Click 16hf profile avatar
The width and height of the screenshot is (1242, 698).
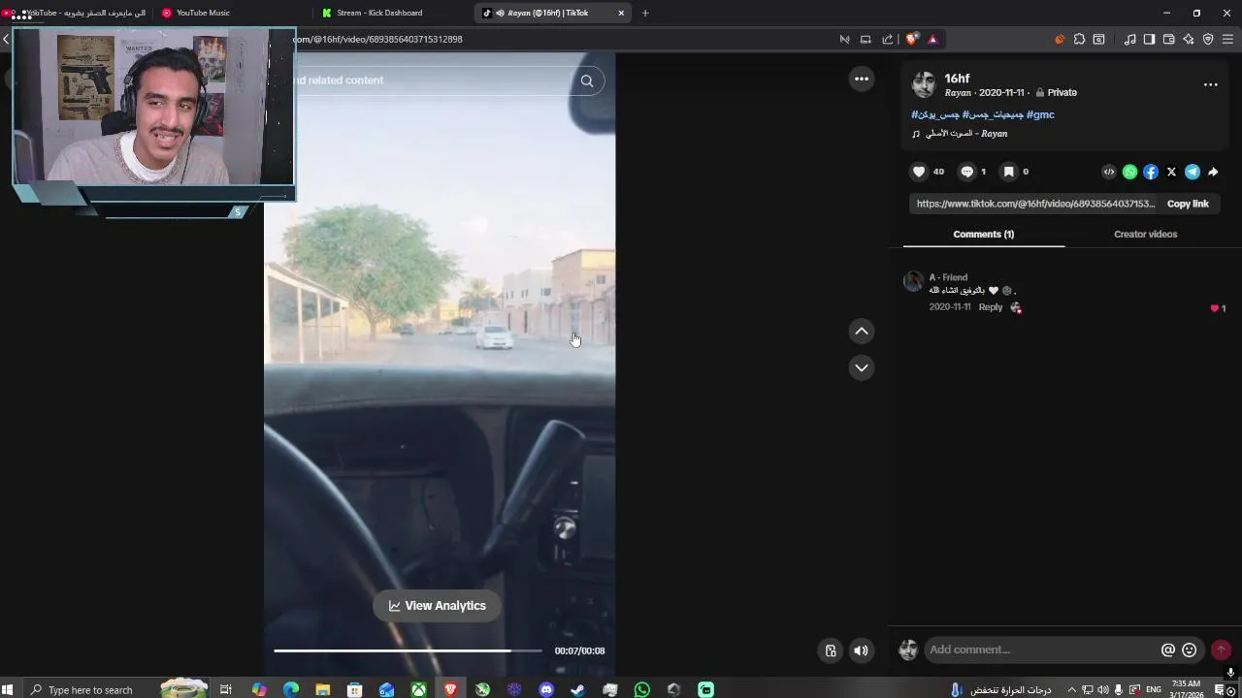924,84
